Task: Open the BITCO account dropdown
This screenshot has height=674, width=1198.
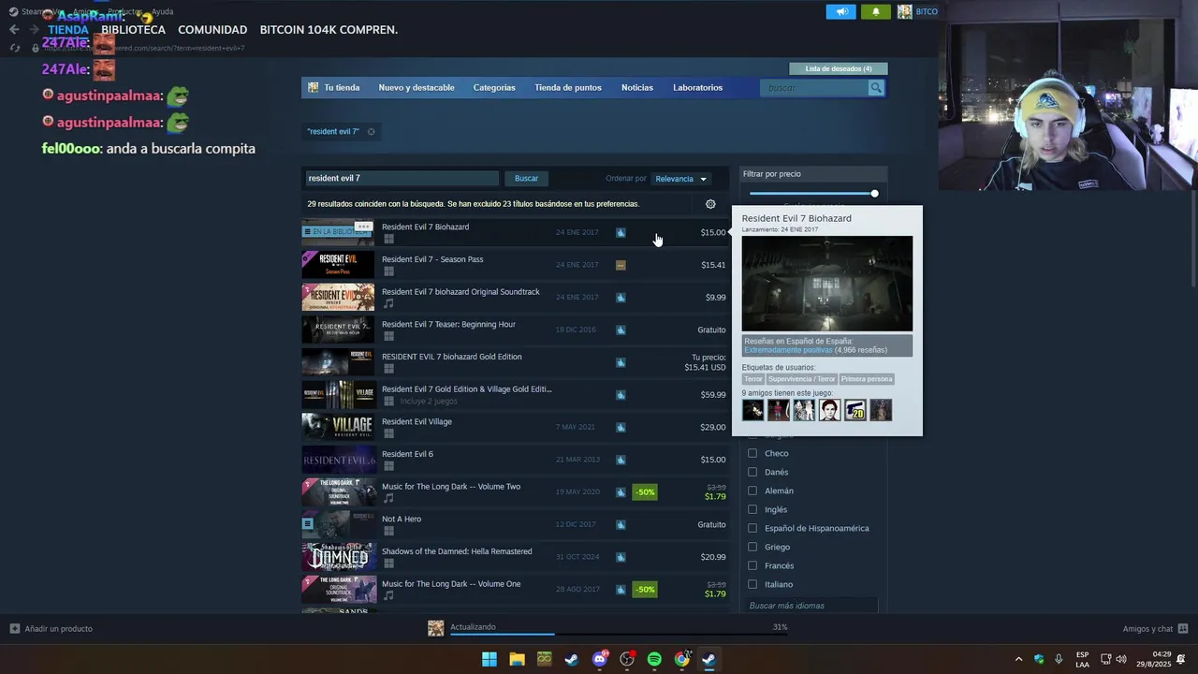Action: coord(926,11)
